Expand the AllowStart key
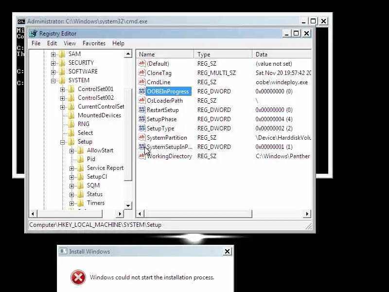The image size is (389, 292). click(x=71, y=151)
